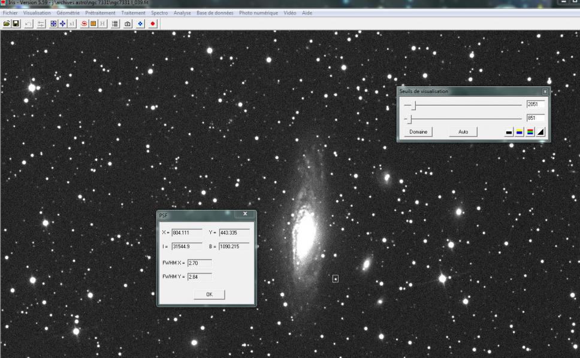
Task: Click the blue framed crosshair toolbar icon
Action: coord(53,24)
